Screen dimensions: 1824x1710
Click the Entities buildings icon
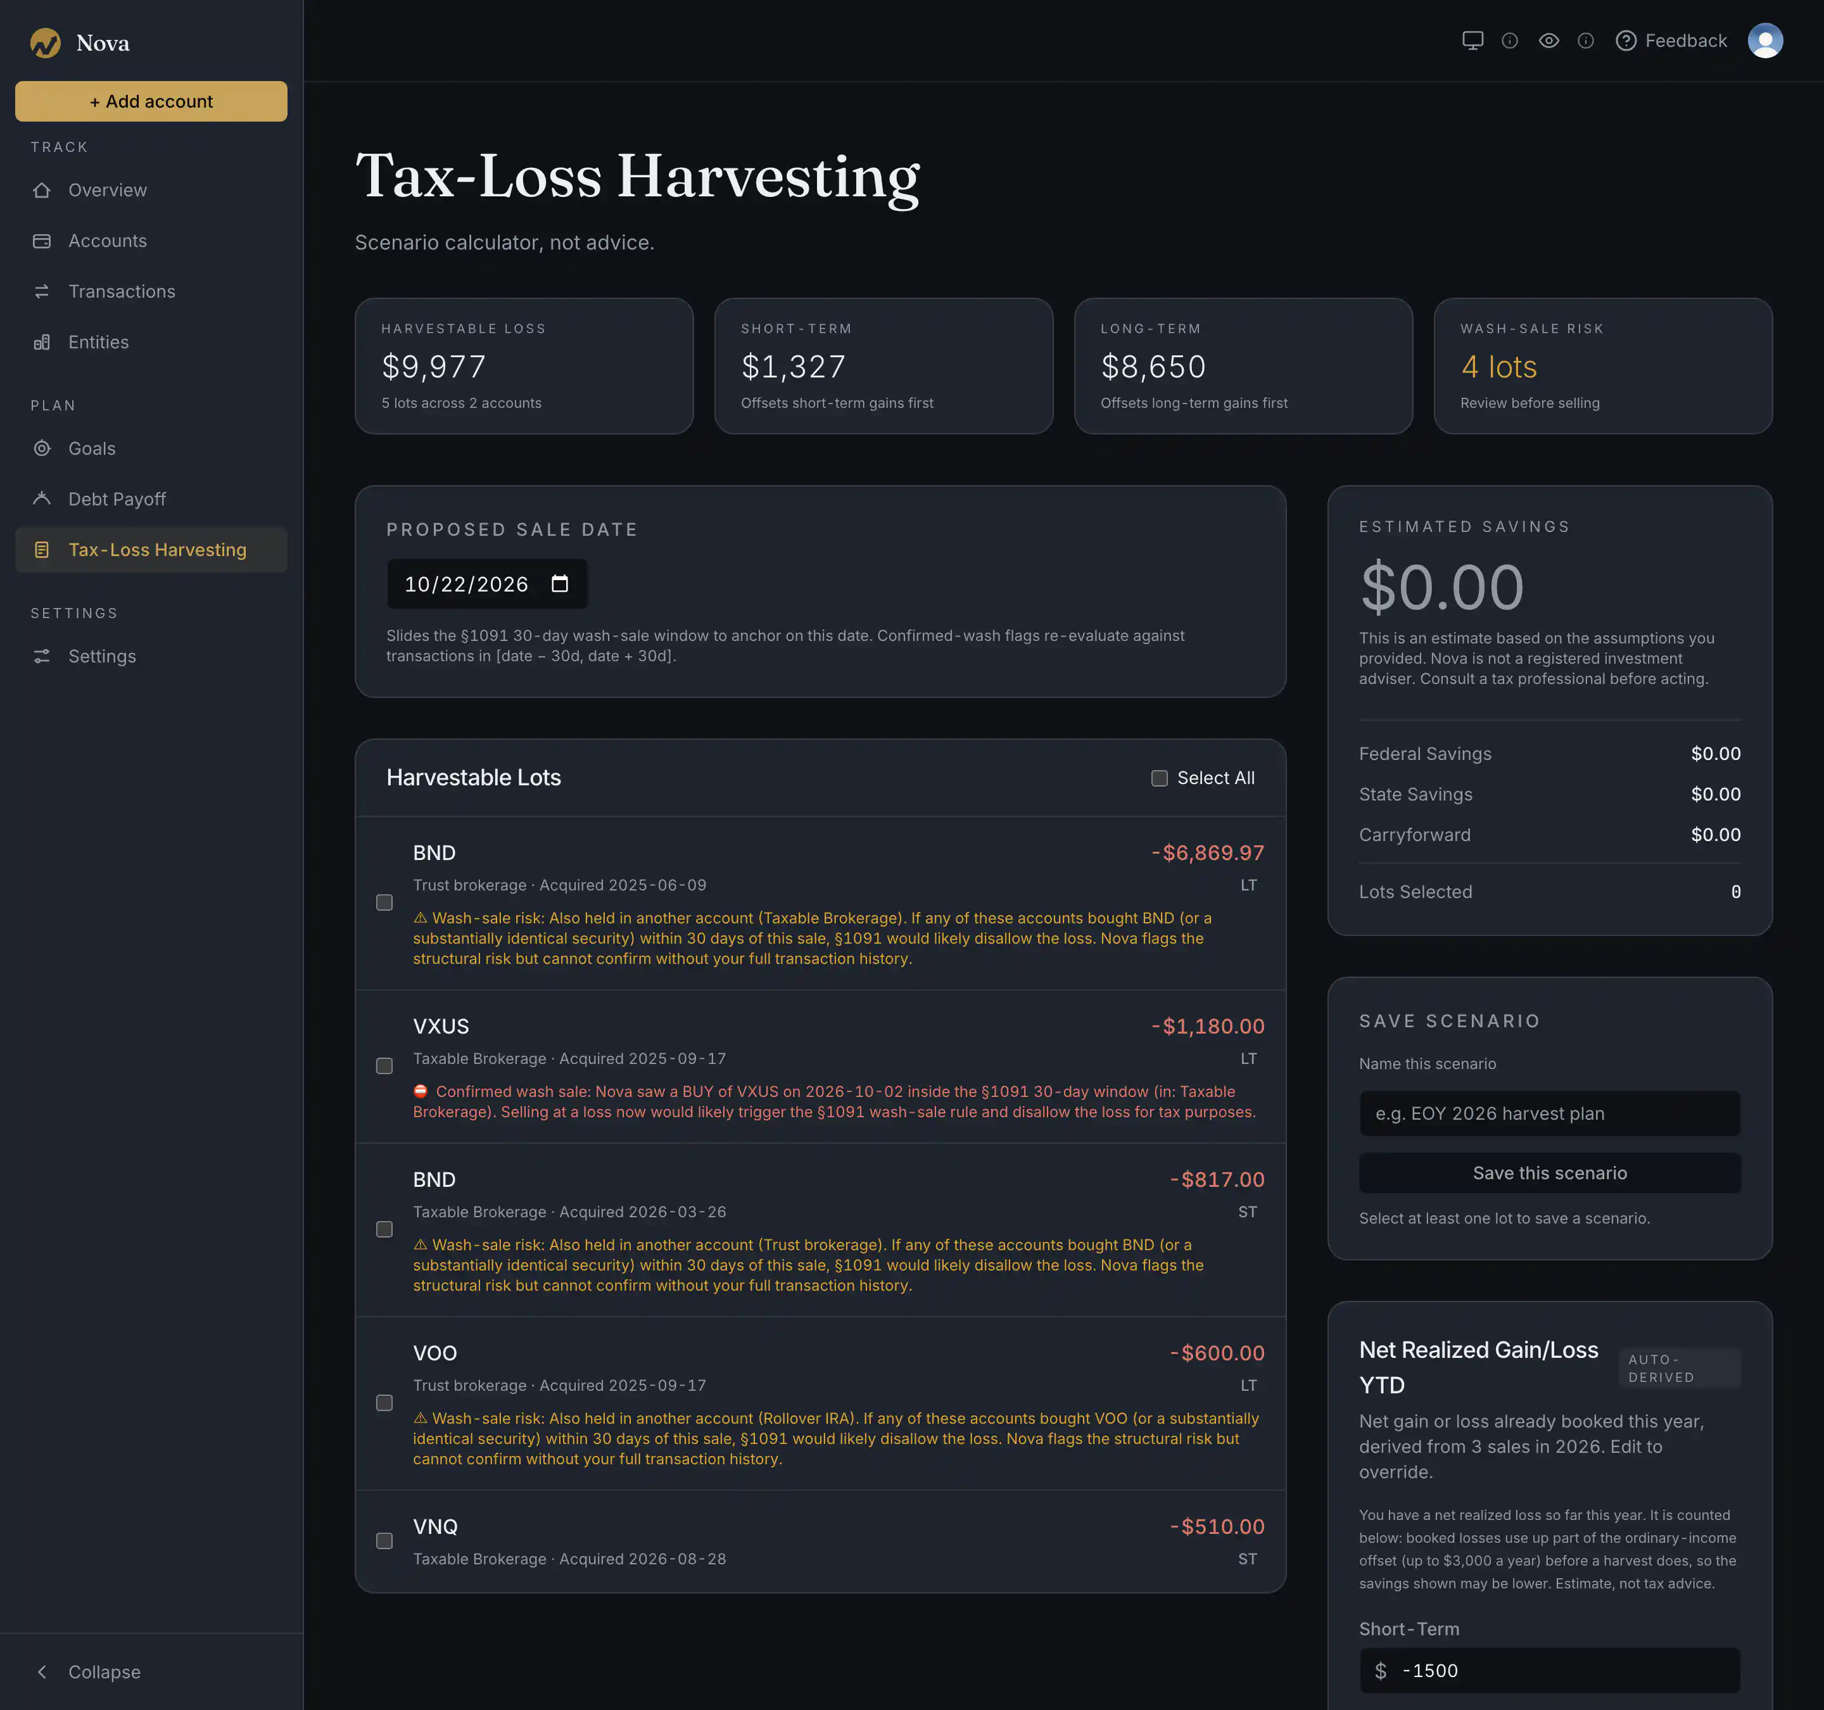tap(41, 341)
